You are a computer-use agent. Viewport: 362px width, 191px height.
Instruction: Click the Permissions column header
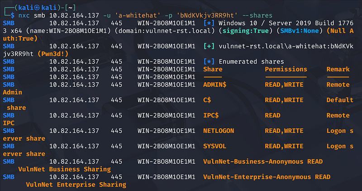pos(286,69)
